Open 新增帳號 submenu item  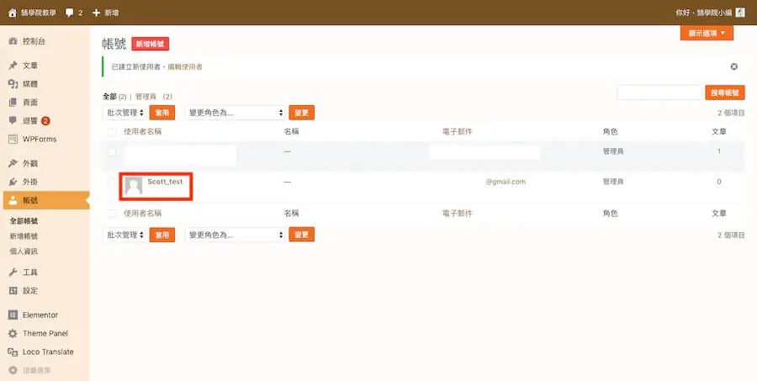(x=24, y=236)
